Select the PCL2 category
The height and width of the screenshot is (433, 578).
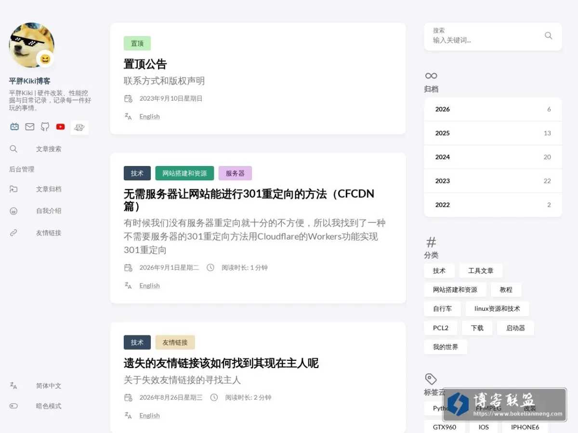[x=441, y=328]
